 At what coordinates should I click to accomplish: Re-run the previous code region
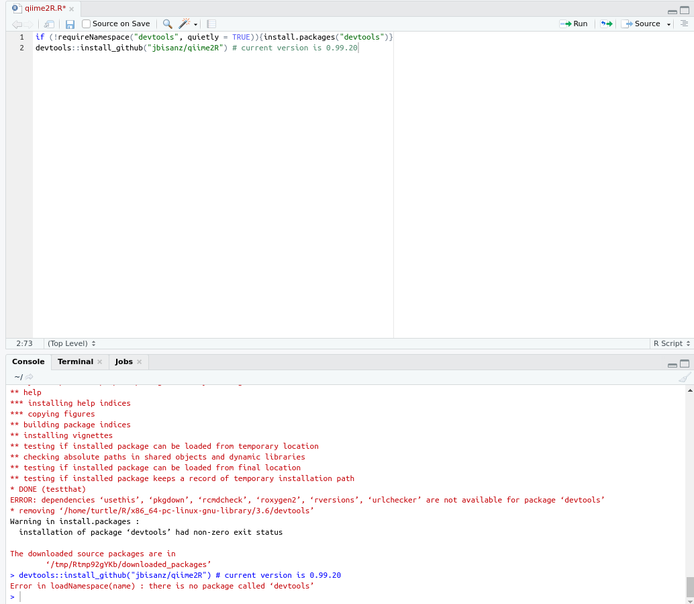606,24
